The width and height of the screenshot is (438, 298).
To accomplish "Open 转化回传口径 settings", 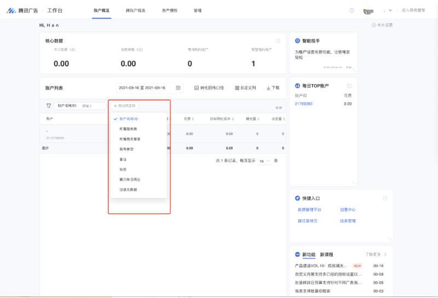I will (x=209, y=87).
